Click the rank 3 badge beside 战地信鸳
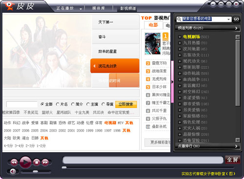Image resolution: width=244 pixels, height=179 pixels. point(148,71)
